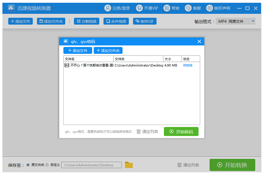Click 清空列表 in the transcode dialog
The height and width of the screenshot is (174, 262).
tap(147, 132)
